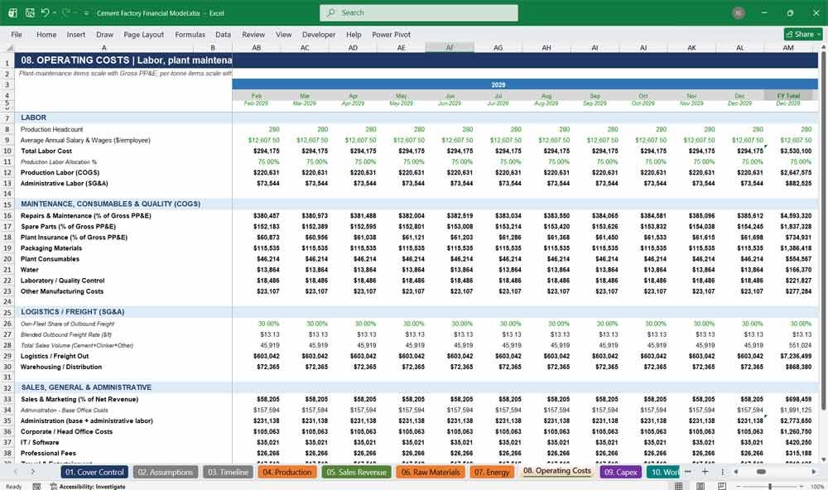The height and width of the screenshot is (490, 828).
Task: Open the Undo history dropdown arrow
Action: point(54,12)
